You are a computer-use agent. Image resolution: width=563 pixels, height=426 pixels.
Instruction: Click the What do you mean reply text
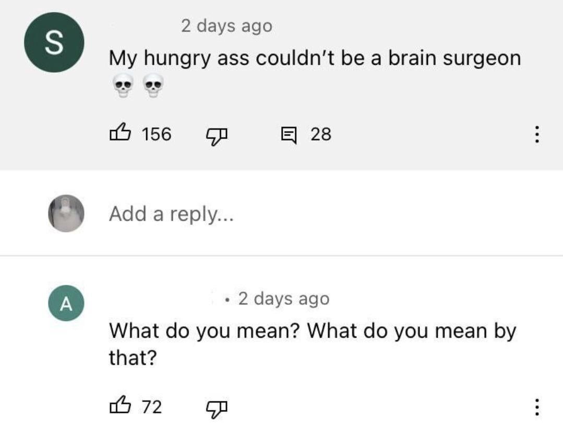(313, 344)
